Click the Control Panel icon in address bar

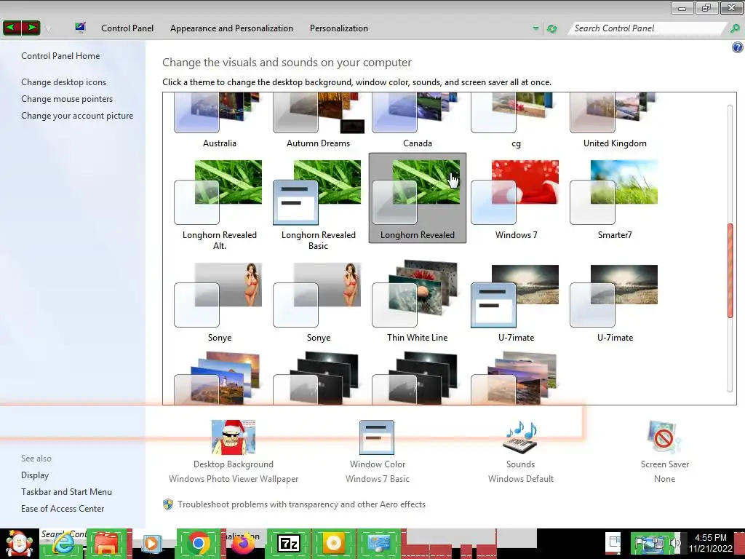click(x=80, y=28)
